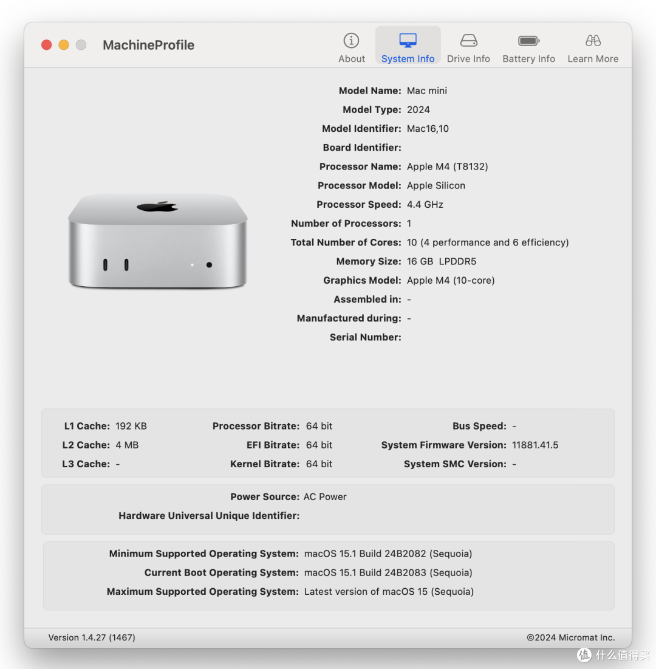Select the Power Source value 'AC Power'
The image size is (656, 669).
pyautogui.click(x=325, y=496)
